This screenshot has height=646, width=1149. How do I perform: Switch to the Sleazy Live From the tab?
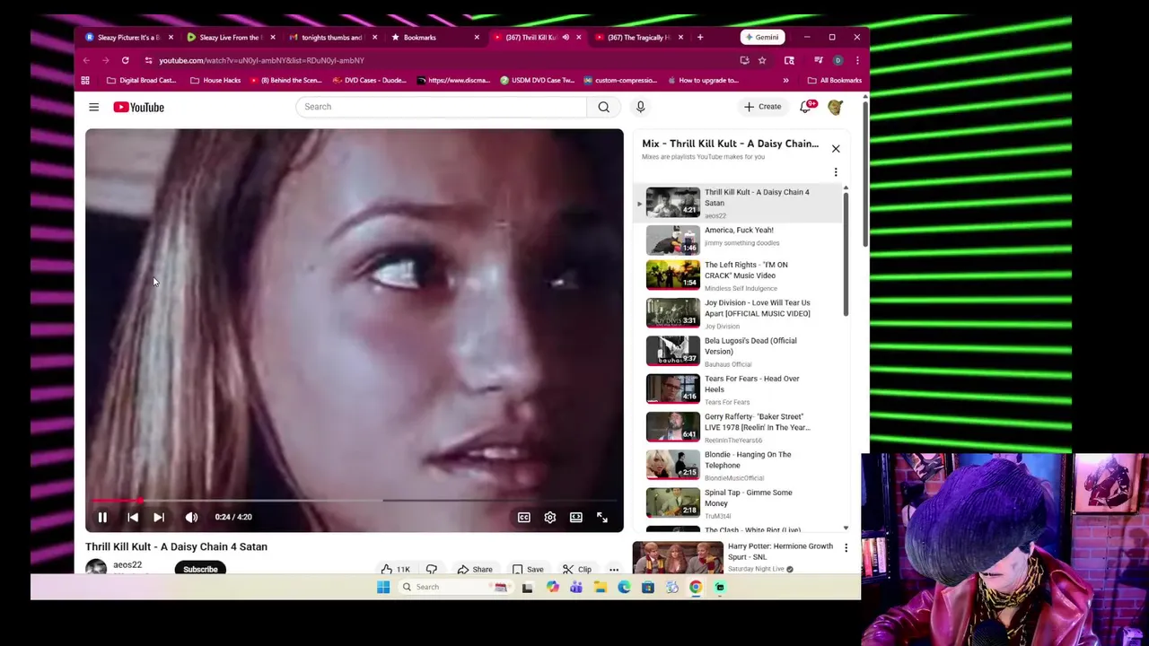[230, 38]
